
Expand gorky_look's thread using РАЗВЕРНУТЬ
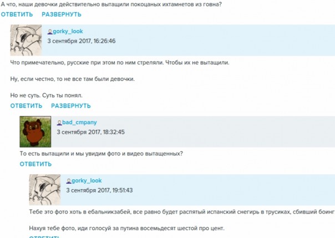pos(71,106)
